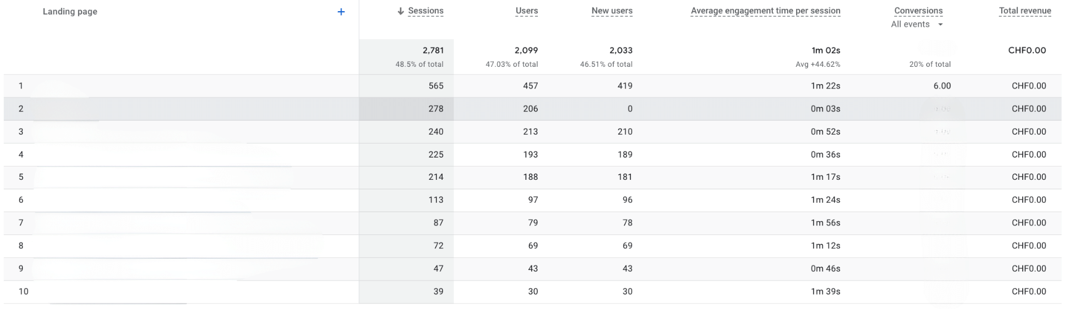Click the 1m 56s engagement time cell
Image resolution: width=1069 pixels, height=309 pixels.
(x=825, y=223)
